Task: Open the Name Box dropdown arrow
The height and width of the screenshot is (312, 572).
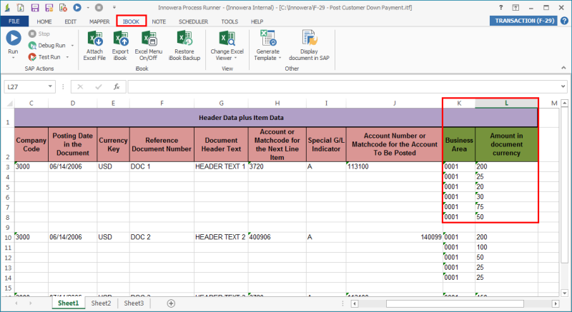Action: 50,87
